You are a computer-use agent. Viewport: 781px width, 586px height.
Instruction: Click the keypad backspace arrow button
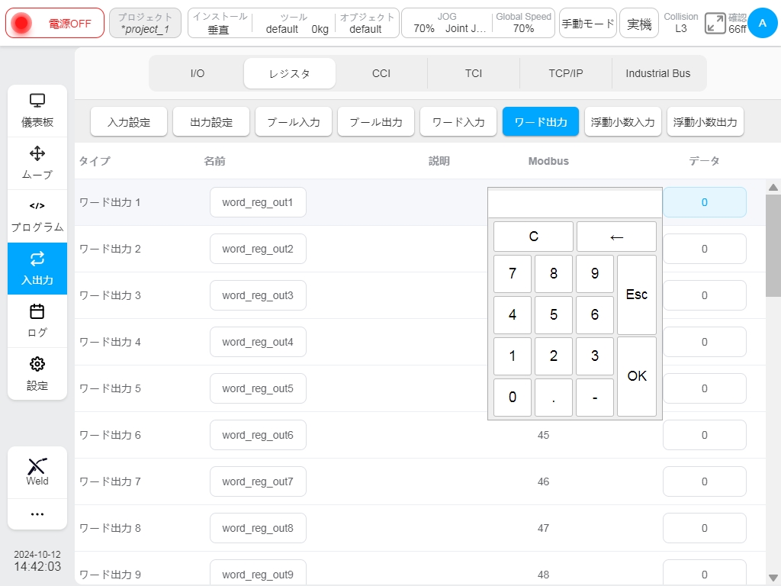tap(616, 237)
